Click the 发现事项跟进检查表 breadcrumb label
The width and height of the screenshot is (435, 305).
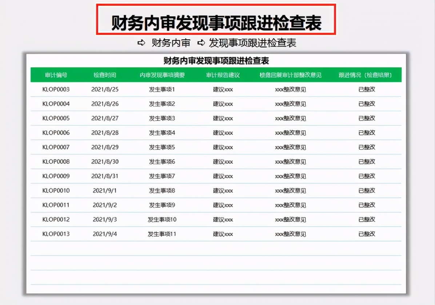[252, 43]
